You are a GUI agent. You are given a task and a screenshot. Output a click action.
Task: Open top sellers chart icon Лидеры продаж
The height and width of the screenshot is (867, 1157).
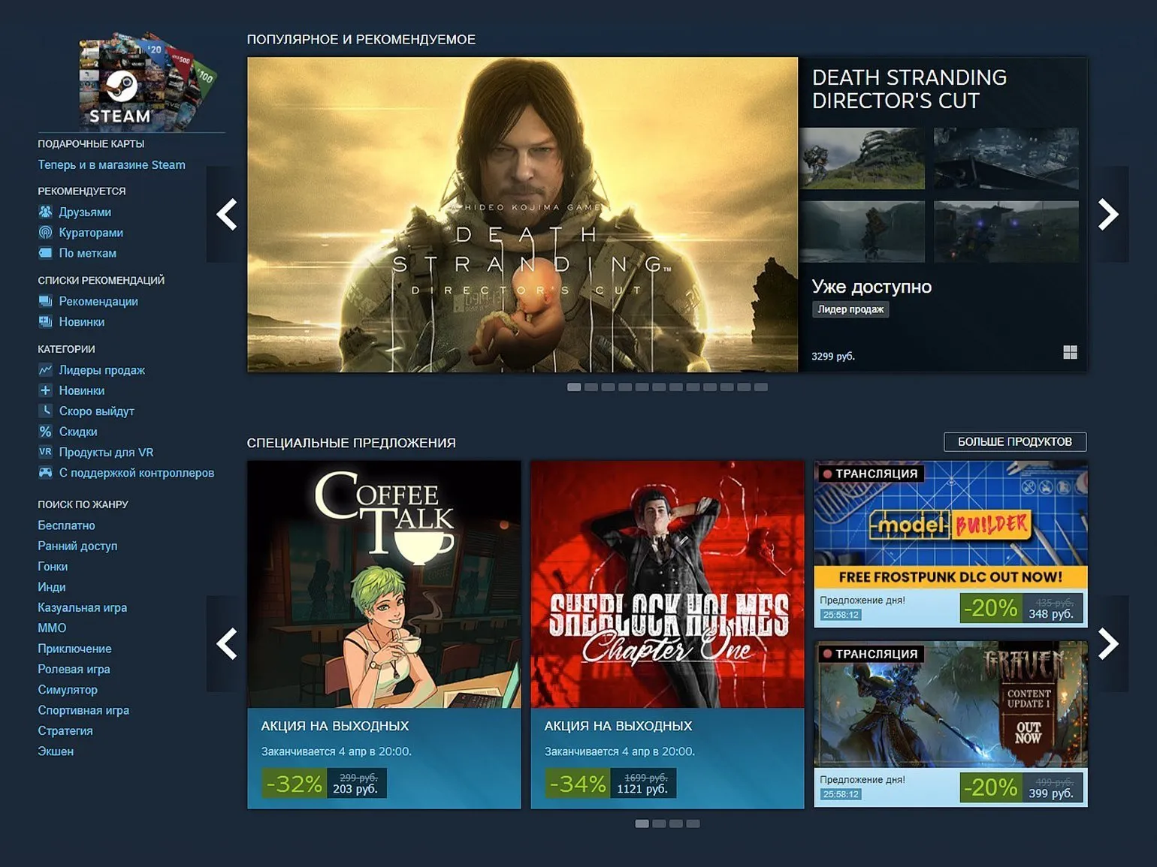pos(46,370)
